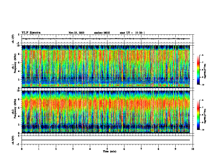Click the "Time (min)" x-axis label
217x167 pixels.
[110, 151]
